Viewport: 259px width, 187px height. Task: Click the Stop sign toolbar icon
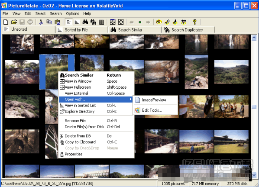coord(30,22)
